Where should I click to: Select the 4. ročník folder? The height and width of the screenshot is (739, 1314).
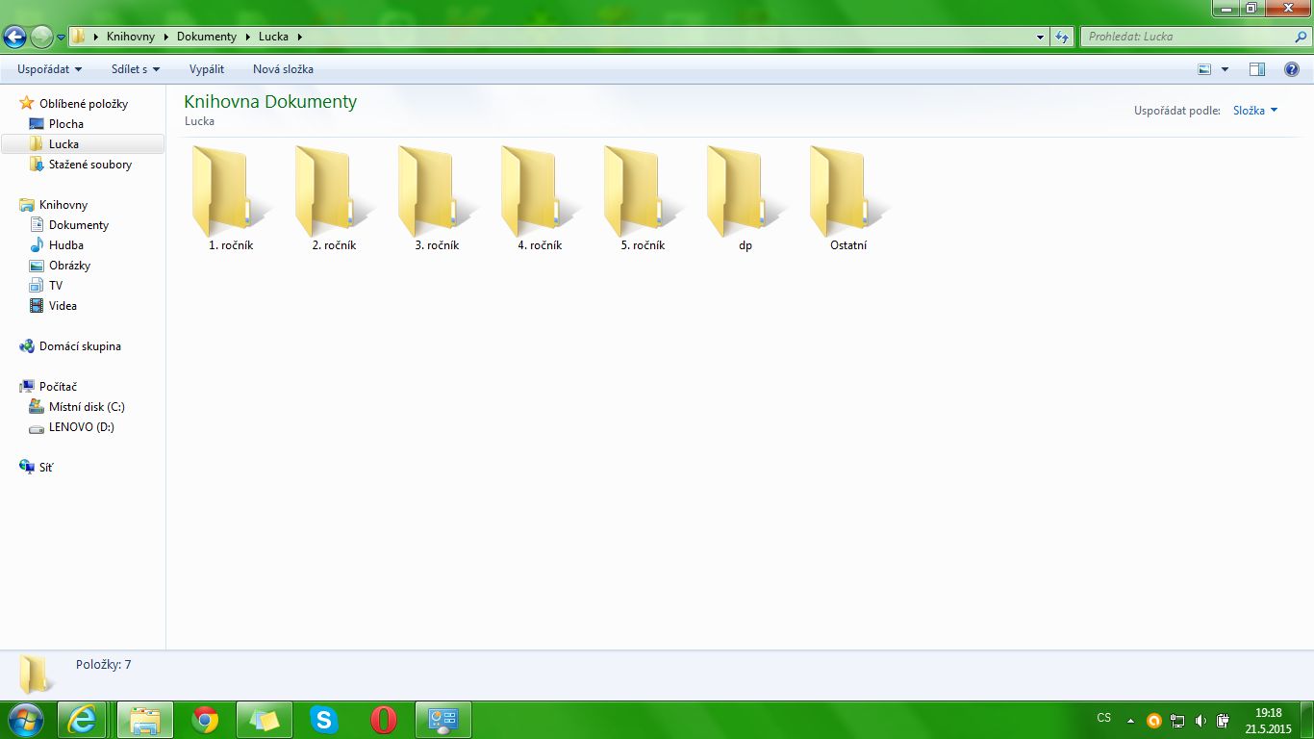pos(540,199)
